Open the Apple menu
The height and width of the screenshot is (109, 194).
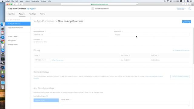click(3, 1)
